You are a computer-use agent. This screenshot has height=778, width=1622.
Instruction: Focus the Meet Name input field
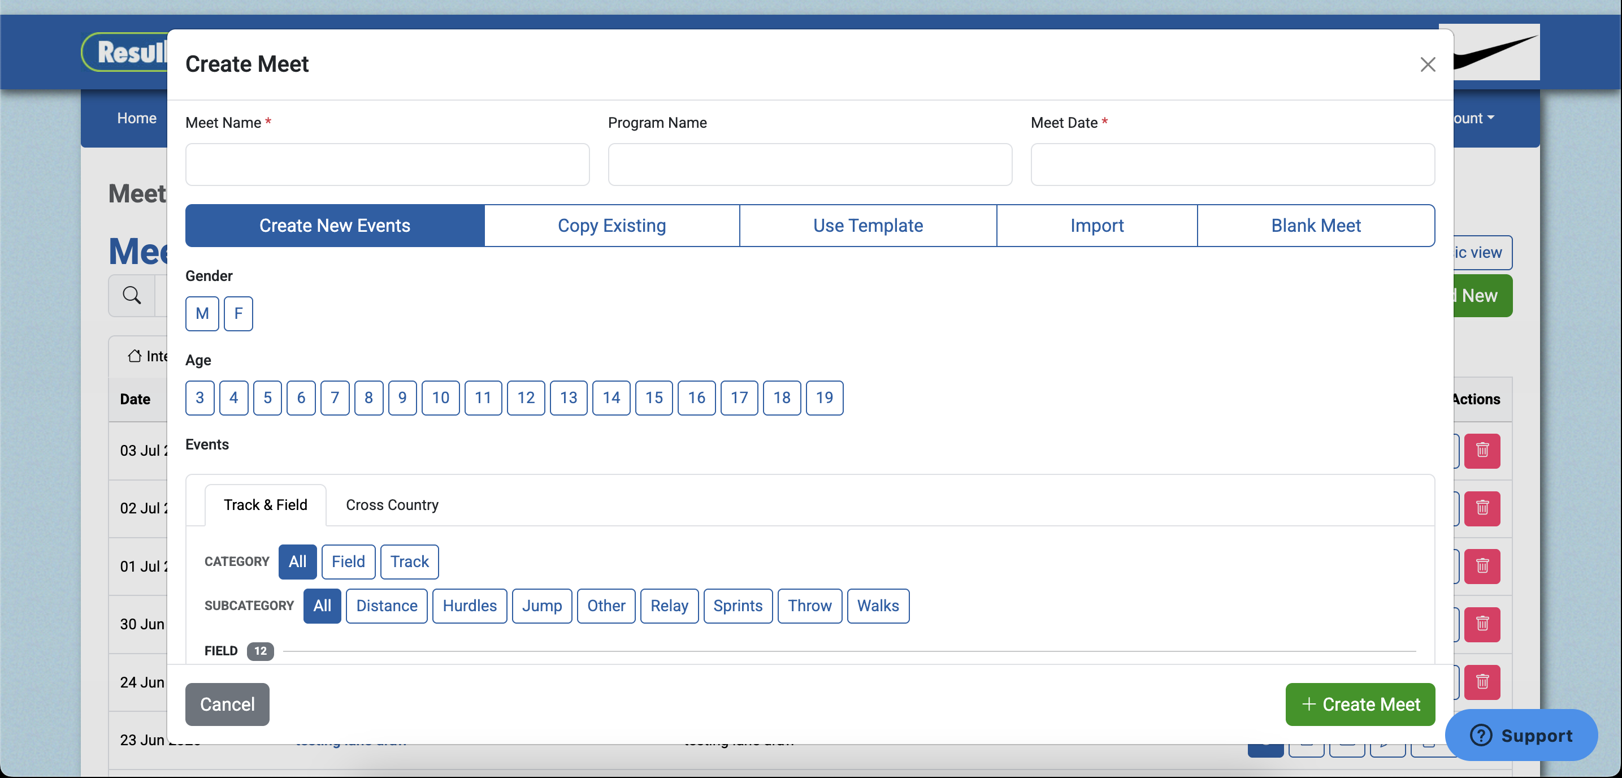point(387,165)
